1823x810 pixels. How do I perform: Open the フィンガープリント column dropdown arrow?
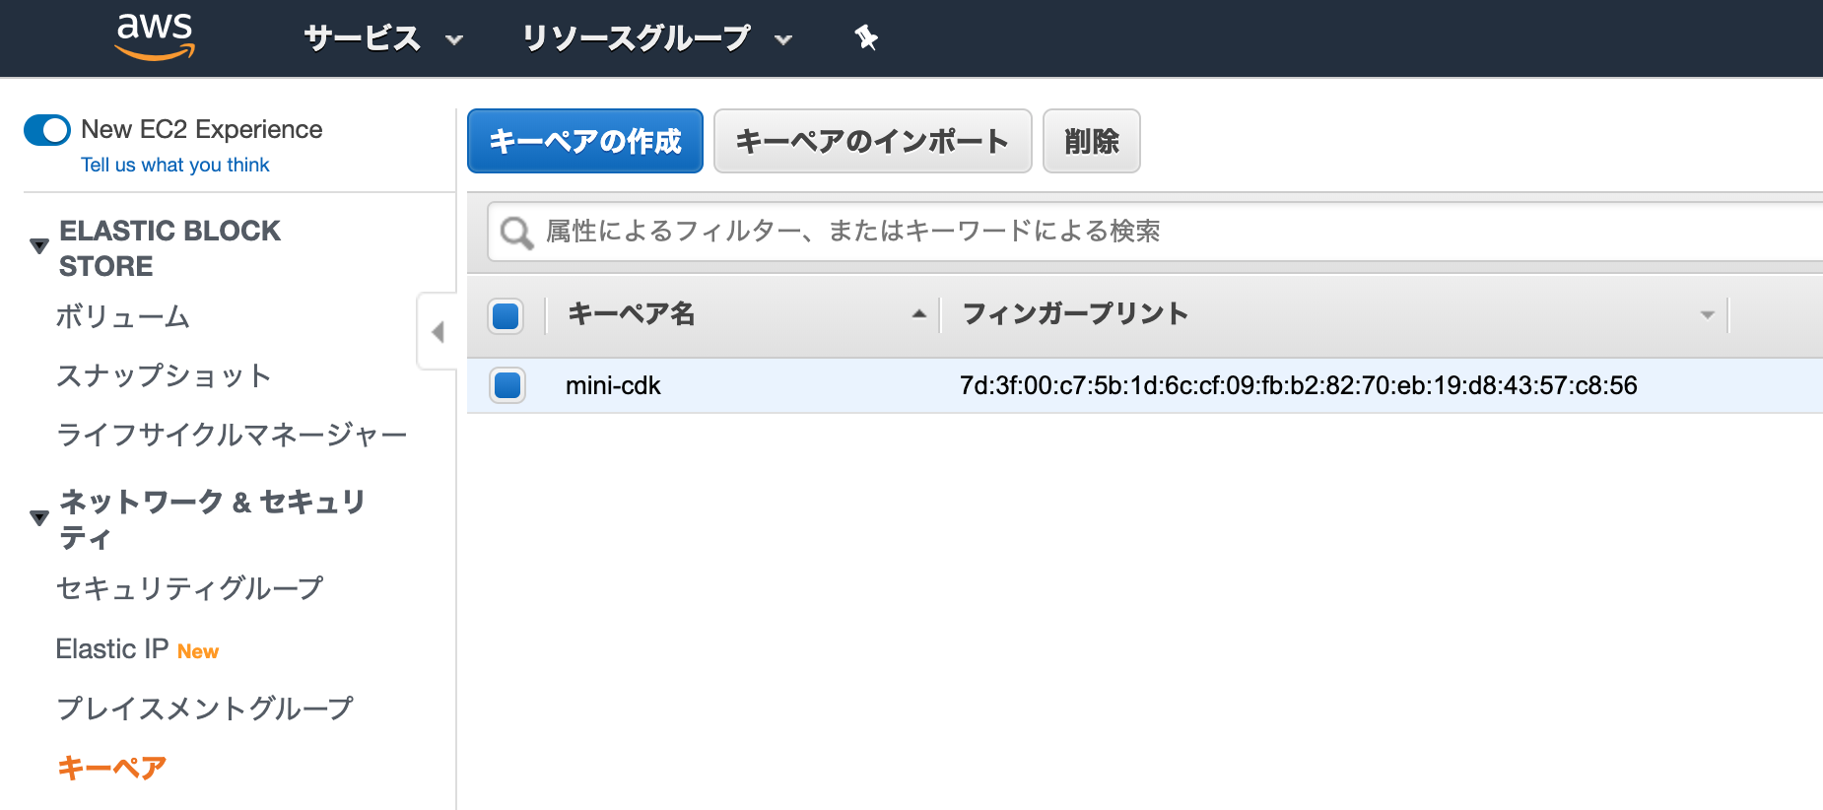(1708, 315)
